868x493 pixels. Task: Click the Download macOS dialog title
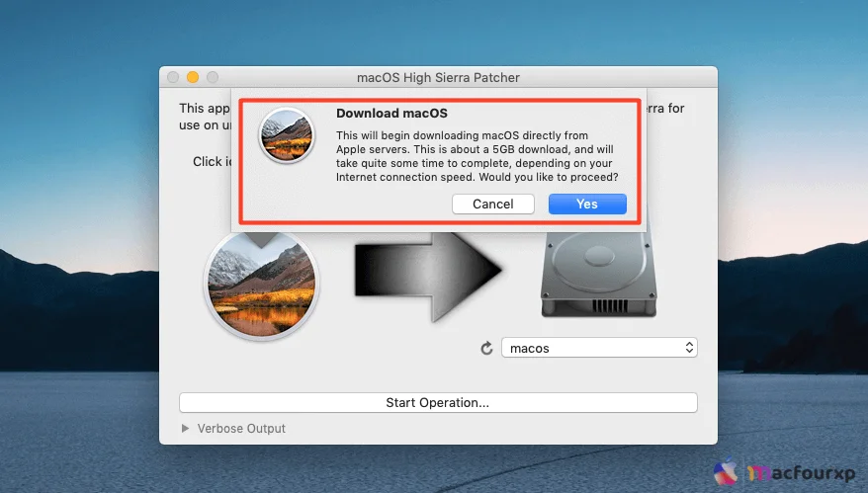coord(391,113)
